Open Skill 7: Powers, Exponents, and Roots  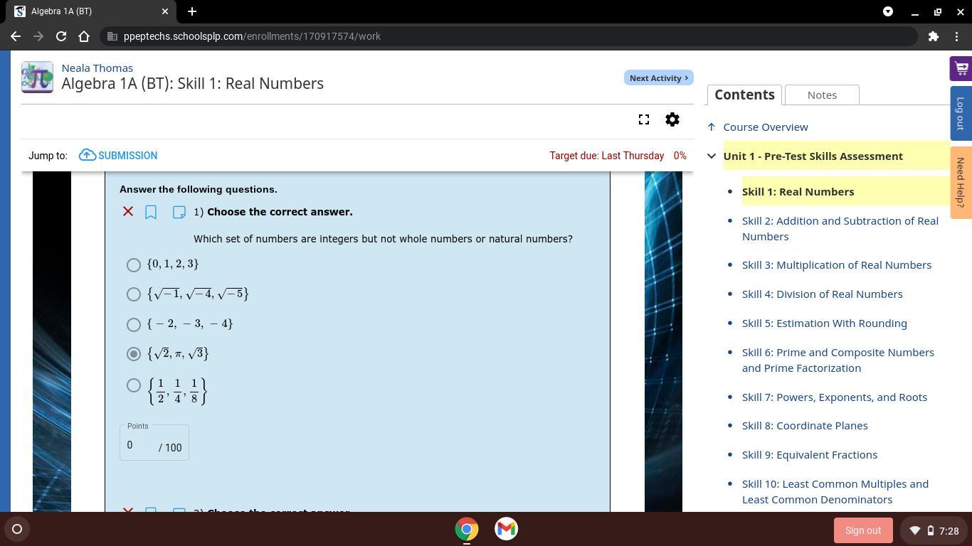tap(835, 397)
